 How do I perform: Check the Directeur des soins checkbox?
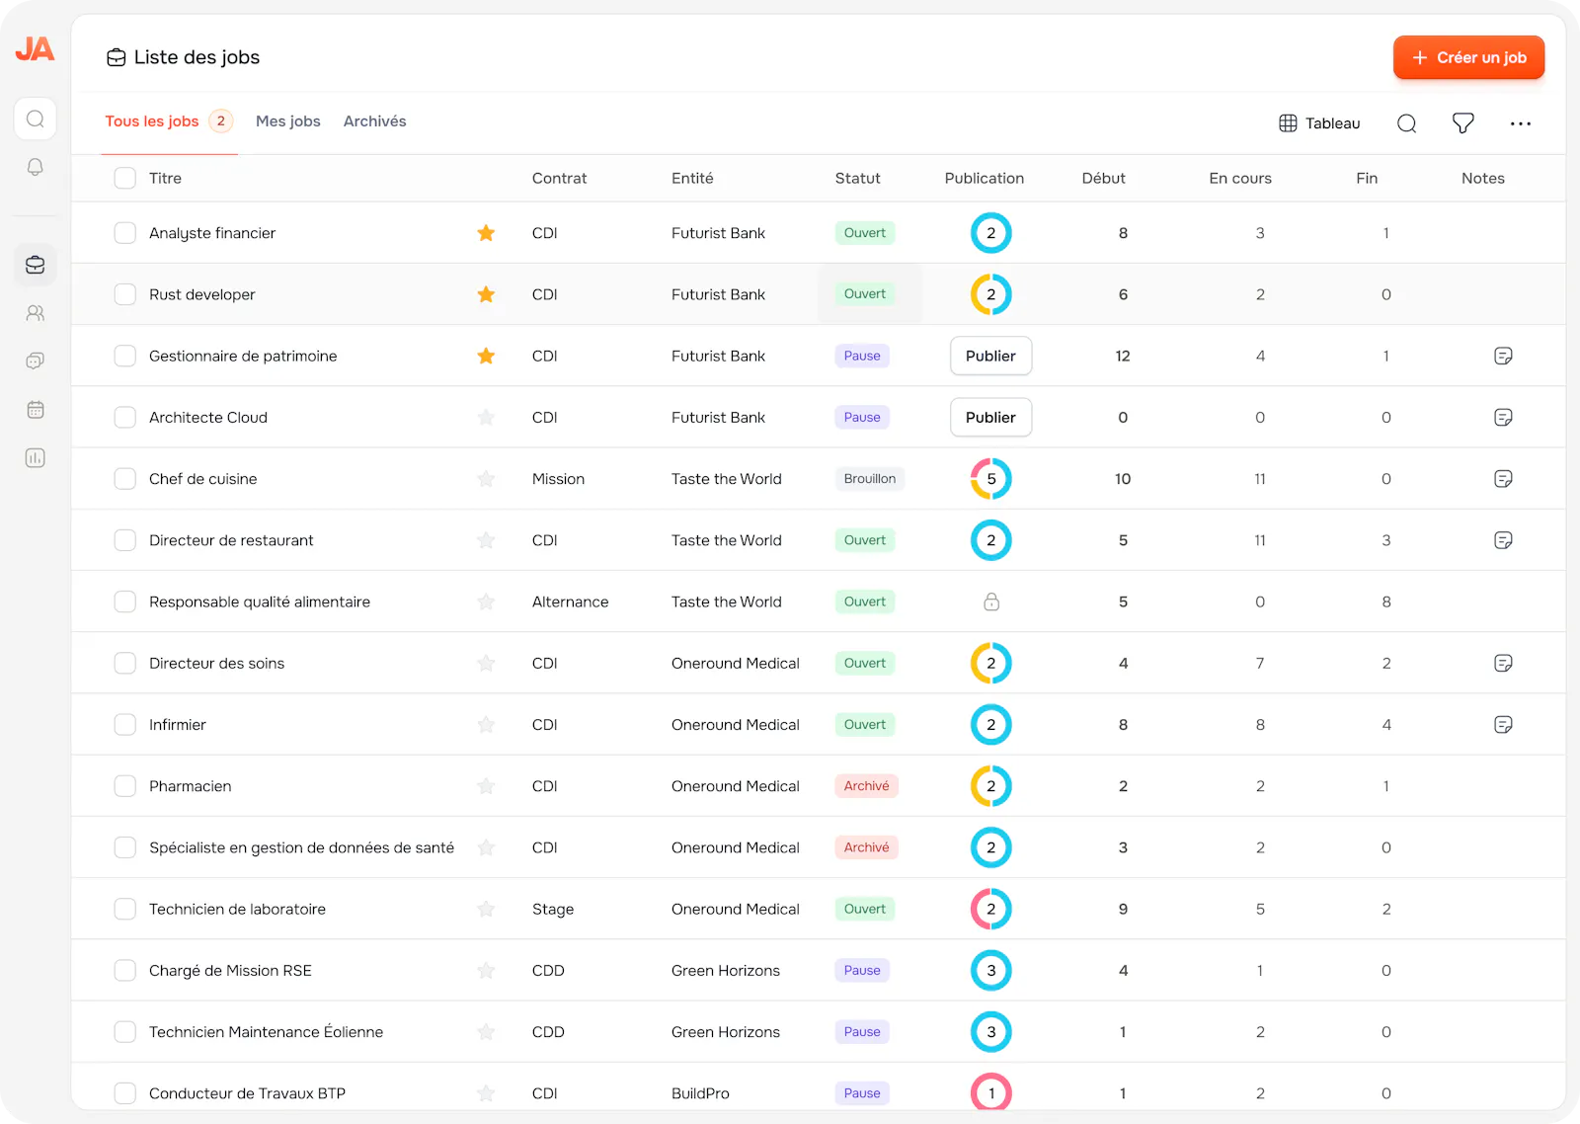click(x=125, y=663)
